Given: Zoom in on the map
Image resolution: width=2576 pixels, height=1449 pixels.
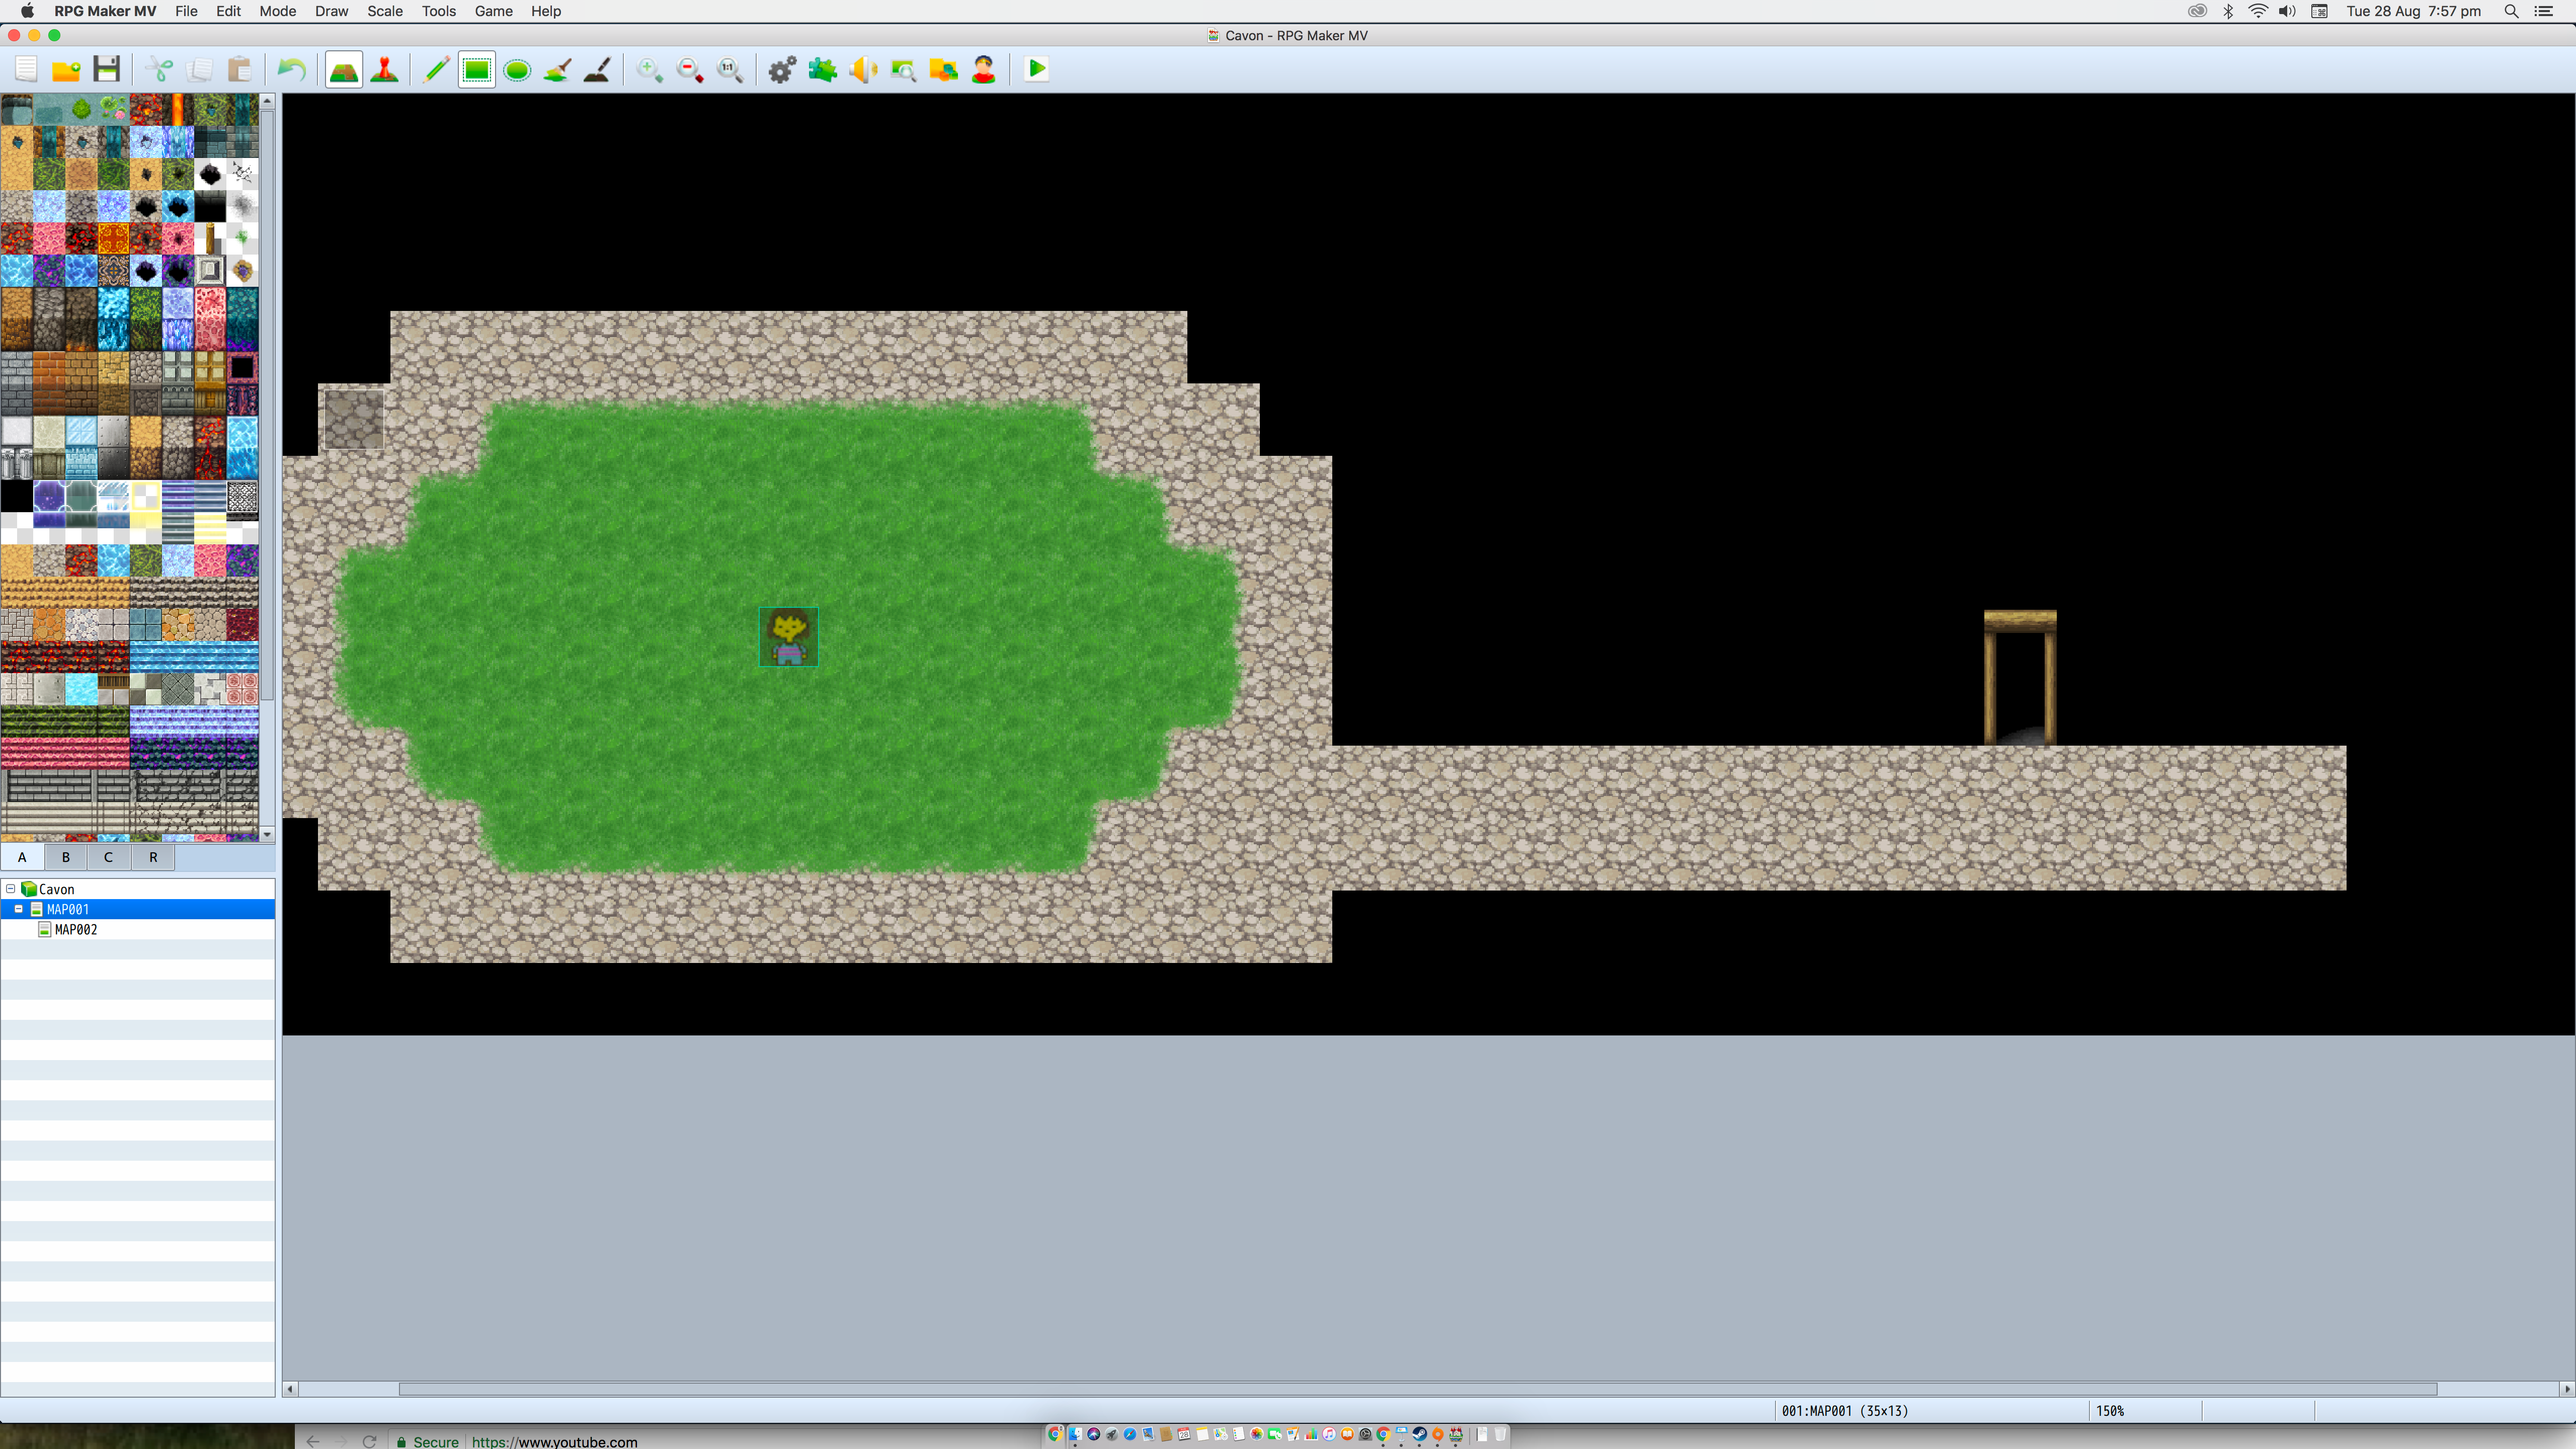Looking at the screenshot, I should 649,69.
